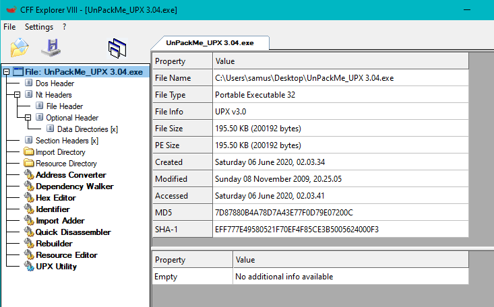Open the Hex Editor tool
The image size is (494, 307).
click(x=55, y=198)
